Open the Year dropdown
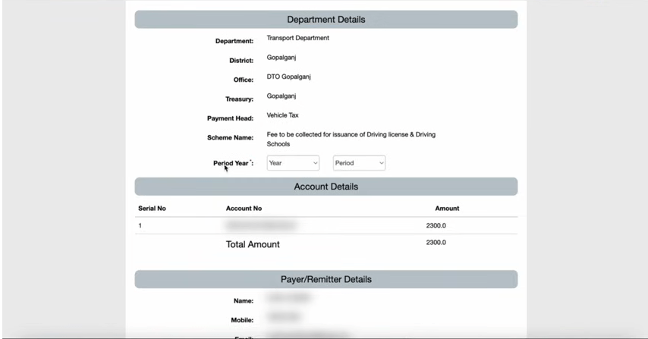648x339 pixels. click(293, 163)
